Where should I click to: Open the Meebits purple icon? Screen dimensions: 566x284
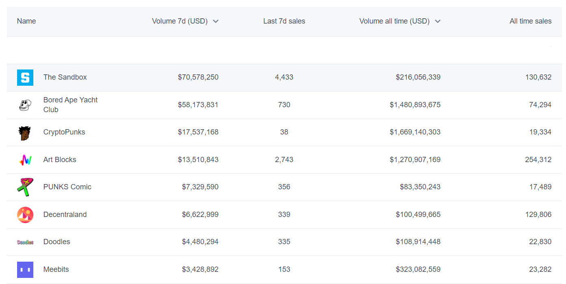[x=25, y=270]
